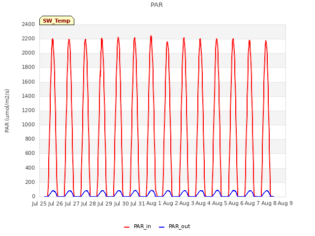Click the Aug 4 x-axis date label
Screen dimensions: 315x236
click(203, 204)
